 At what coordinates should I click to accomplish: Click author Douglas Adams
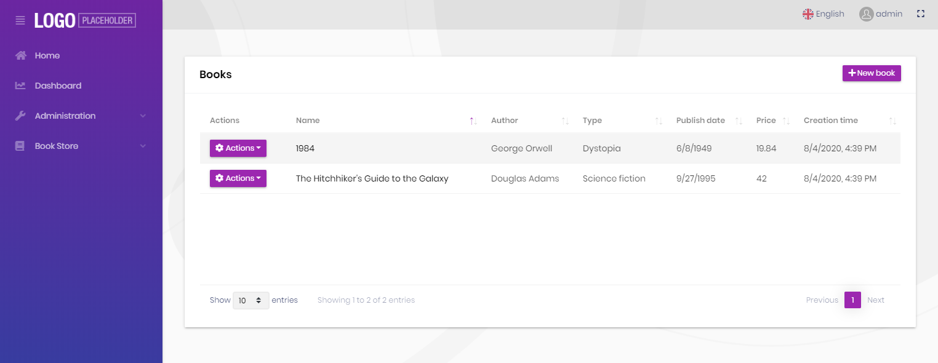525,178
